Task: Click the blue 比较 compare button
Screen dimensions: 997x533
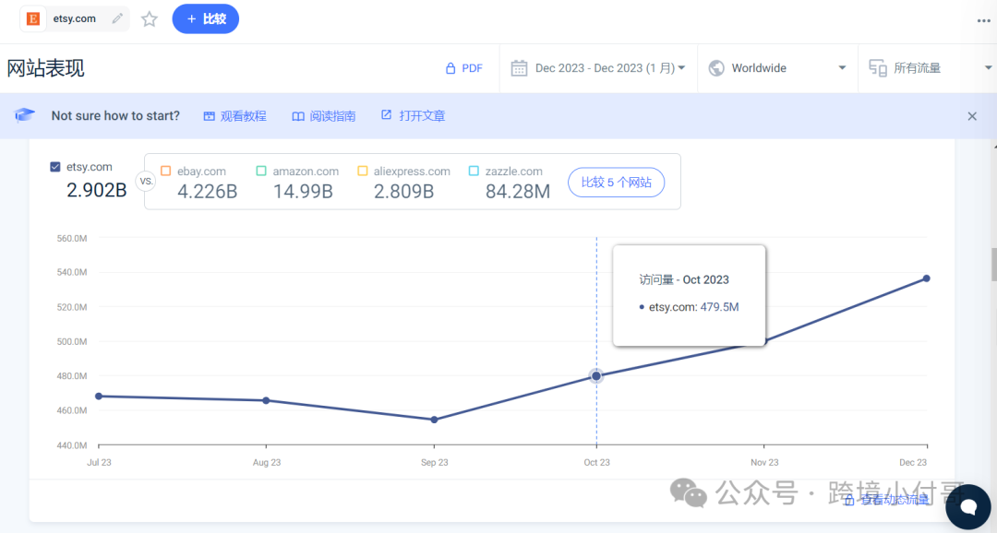Action: click(205, 19)
